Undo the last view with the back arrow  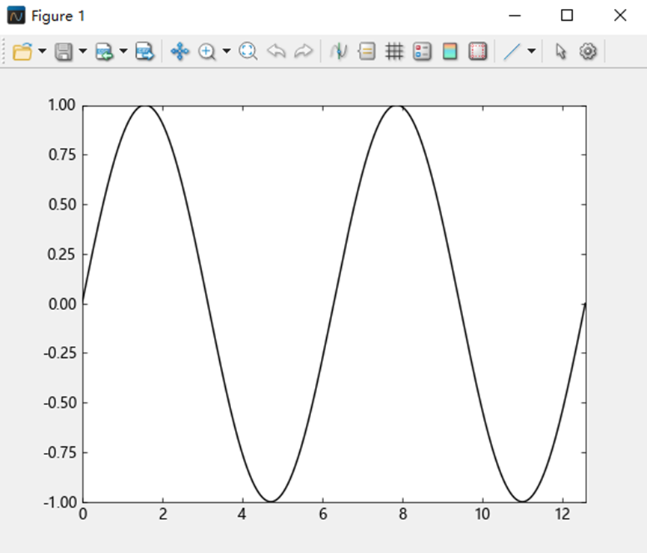[x=276, y=52]
